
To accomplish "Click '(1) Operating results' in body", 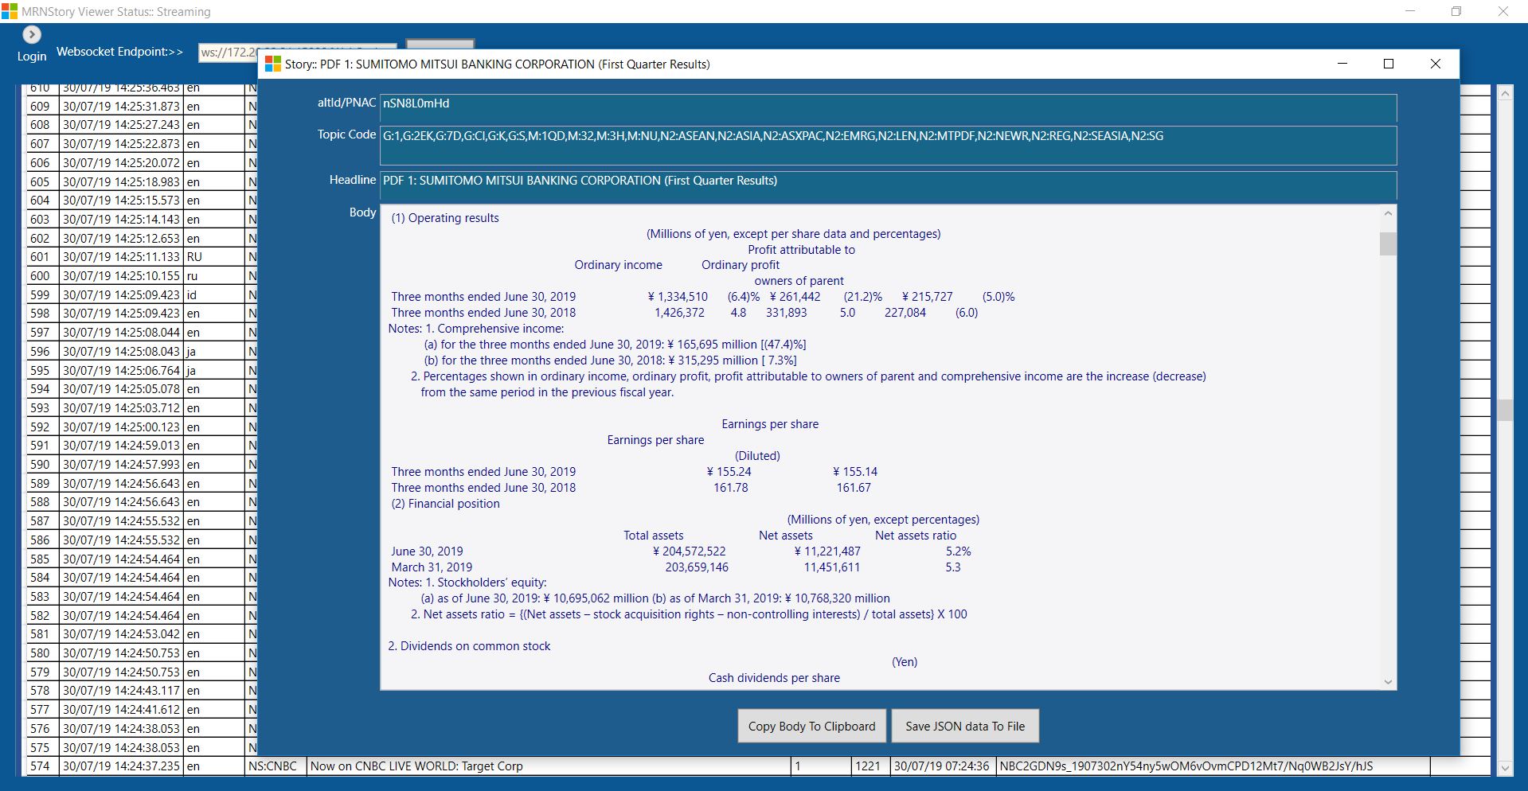I will click(445, 218).
